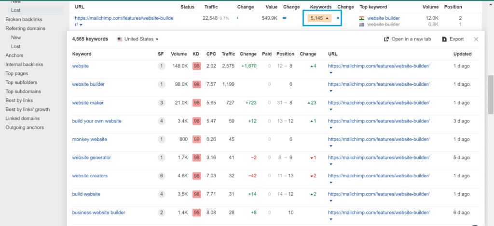This screenshot has height=226, width=494.
Task: Open Outgoing anchors in the sidebar
Action: (x=25, y=128)
